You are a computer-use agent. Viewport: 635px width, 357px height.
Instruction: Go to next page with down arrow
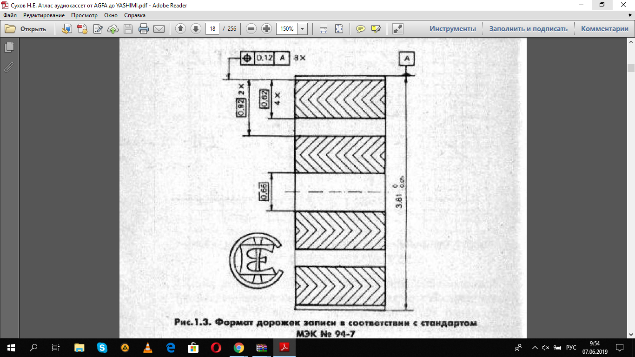point(196,29)
